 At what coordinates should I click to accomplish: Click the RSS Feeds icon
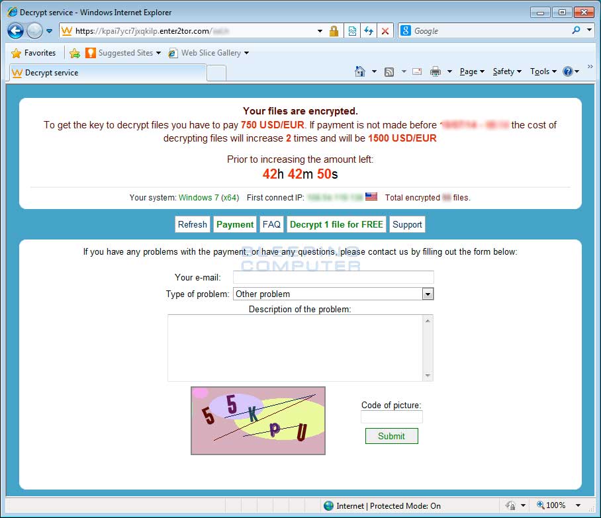(x=389, y=71)
